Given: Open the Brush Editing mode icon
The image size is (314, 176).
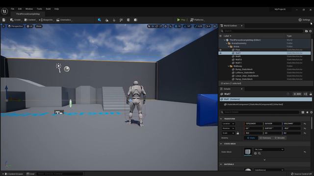Looking at the screenshot, I should coord(135,20).
